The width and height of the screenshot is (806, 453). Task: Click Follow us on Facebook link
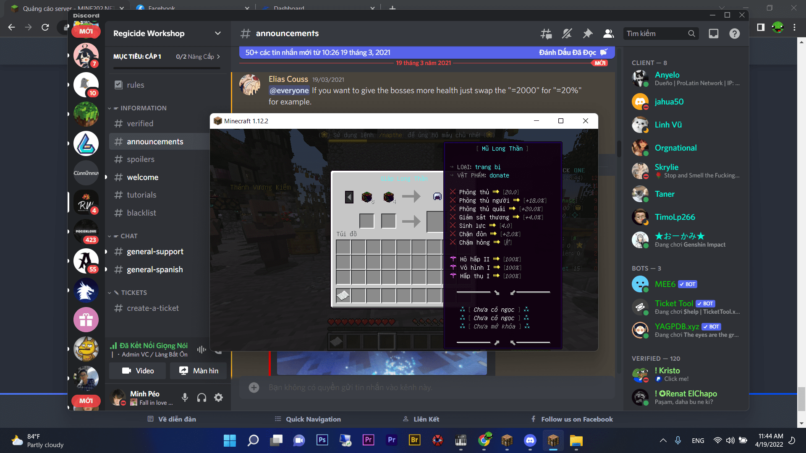click(576, 419)
